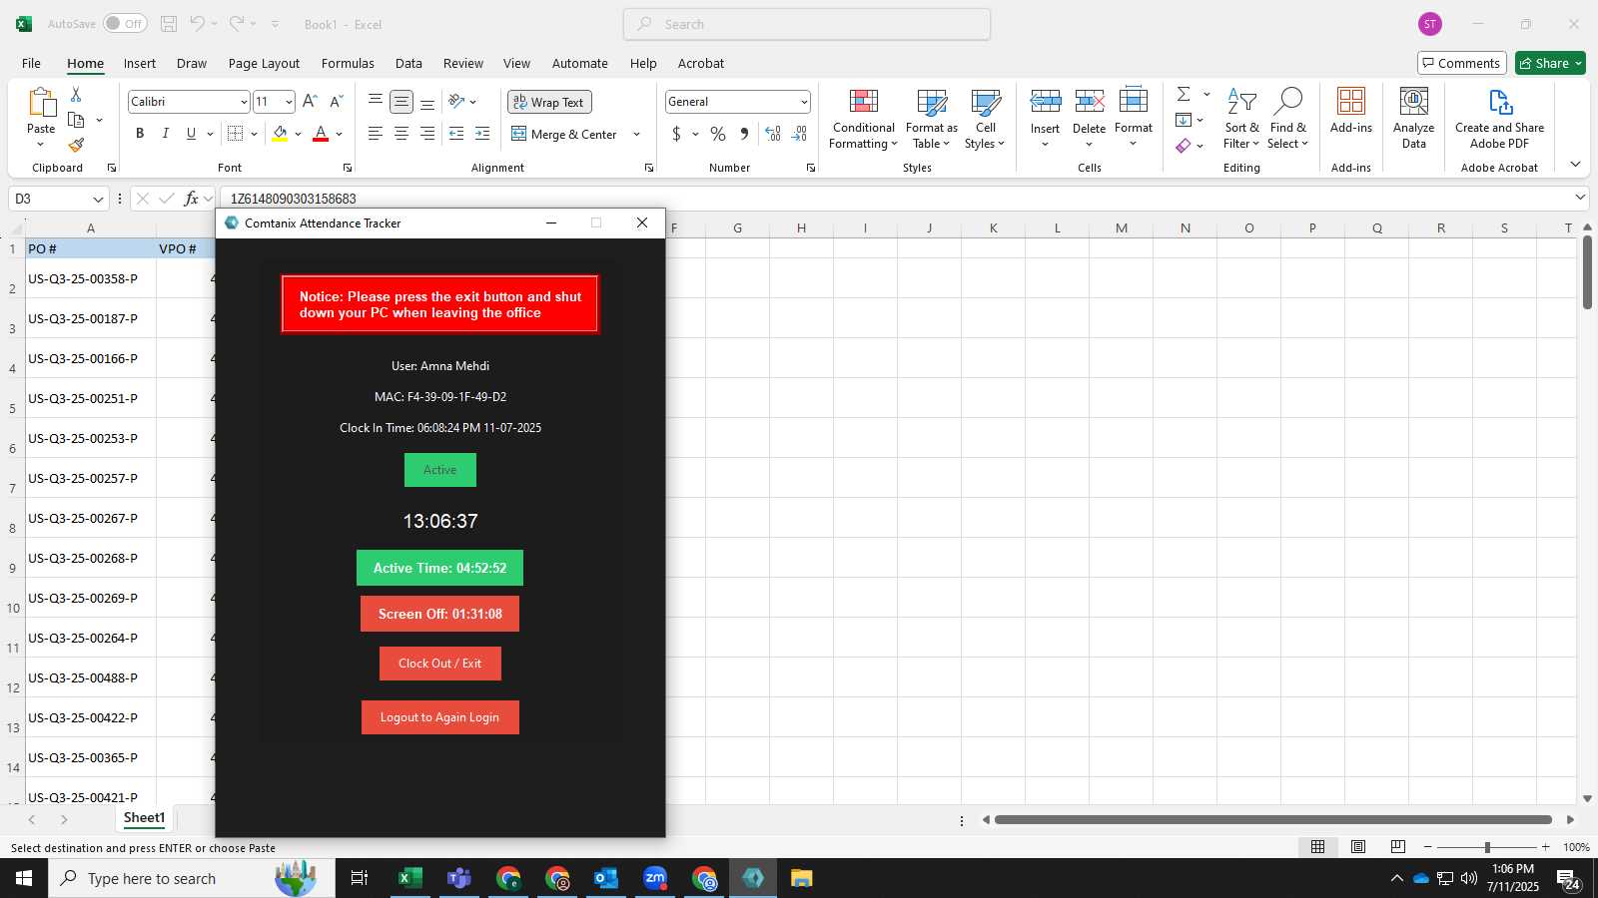Decrease decimal places
This screenshot has width=1598, height=898.
[x=799, y=134]
